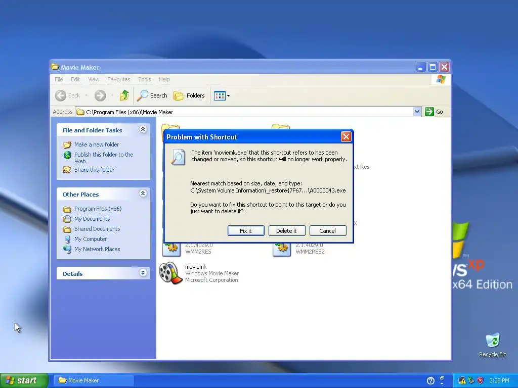The height and width of the screenshot is (388, 518).
Task: Click the 2:28 PM clock
Action: (x=499, y=381)
